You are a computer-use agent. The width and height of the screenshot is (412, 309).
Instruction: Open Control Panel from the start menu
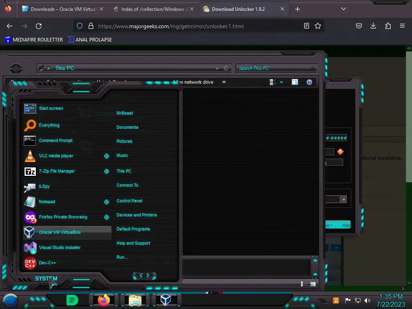pyautogui.click(x=129, y=201)
